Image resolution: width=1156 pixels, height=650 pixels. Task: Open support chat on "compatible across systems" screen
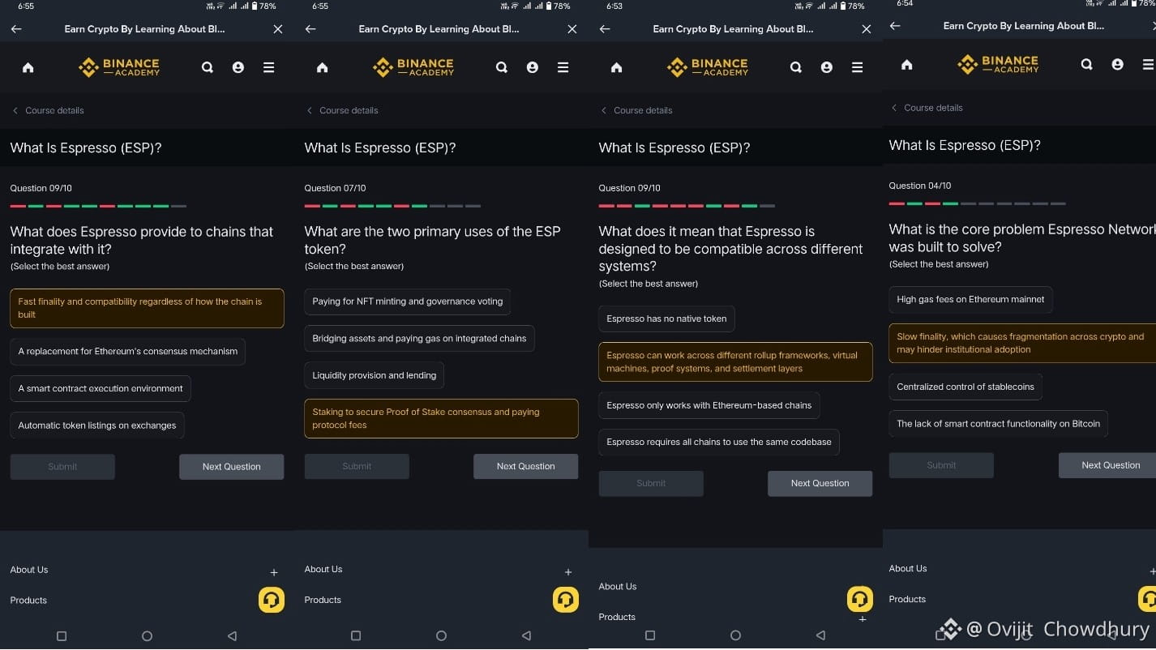(x=860, y=600)
